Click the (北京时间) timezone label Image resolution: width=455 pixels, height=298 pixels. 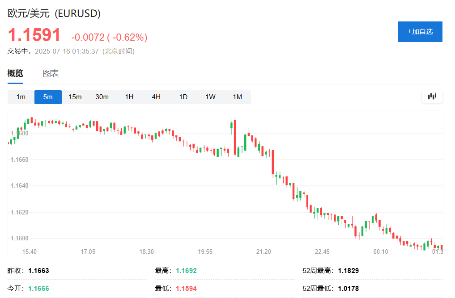119,51
